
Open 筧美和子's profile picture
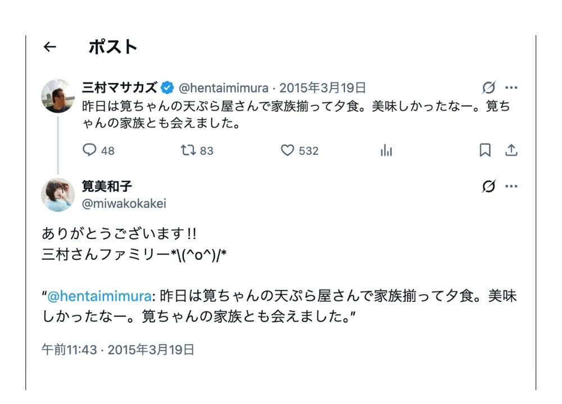point(58,195)
